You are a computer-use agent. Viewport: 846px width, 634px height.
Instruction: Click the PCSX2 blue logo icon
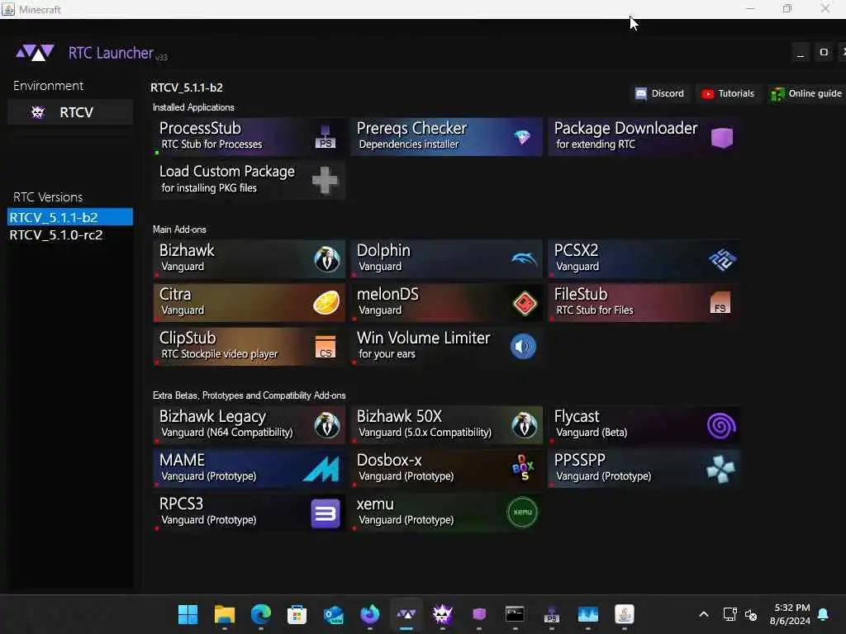[x=722, y=259]
